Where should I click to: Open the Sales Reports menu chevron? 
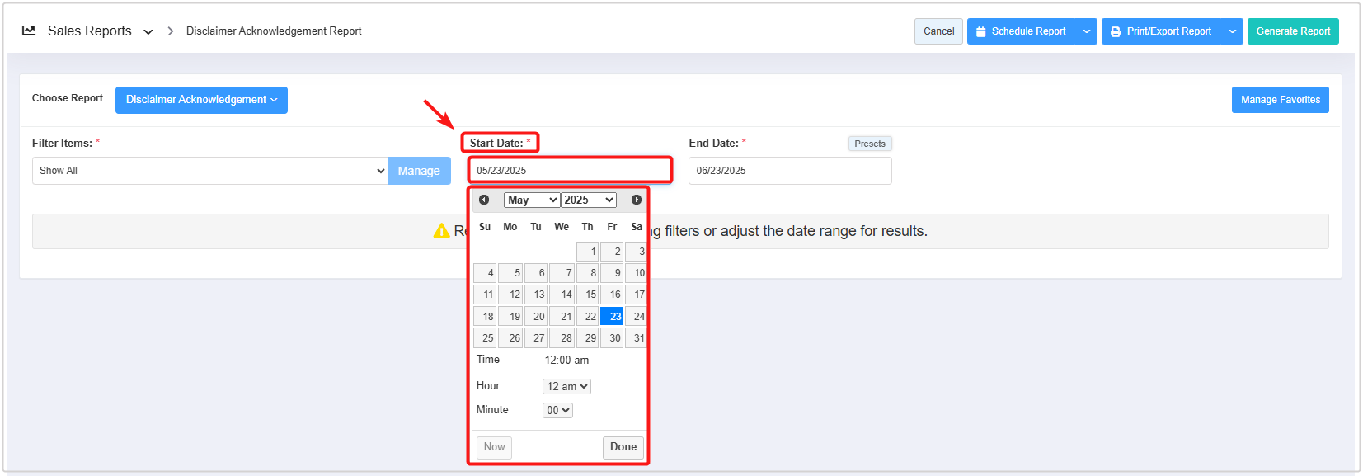[148, 31]
